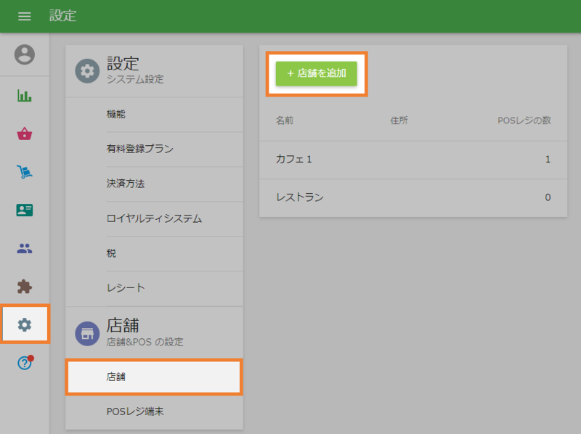Open POSレジ端末 settings item
The image size is (581, 434).
click(154, 412)
